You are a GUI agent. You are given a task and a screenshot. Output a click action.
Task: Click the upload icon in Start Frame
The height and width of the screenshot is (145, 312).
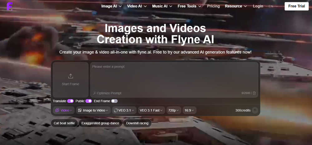[71, 76]
